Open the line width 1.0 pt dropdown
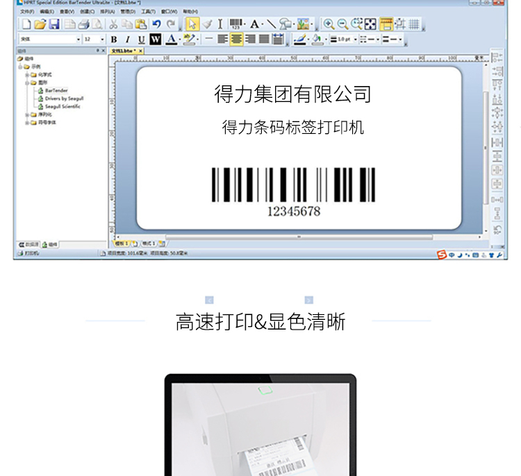Screen dimensions: 521x476 pos(355,40)
